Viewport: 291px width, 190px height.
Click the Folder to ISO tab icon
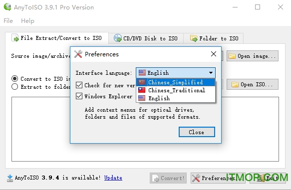[x=194, y=38]
